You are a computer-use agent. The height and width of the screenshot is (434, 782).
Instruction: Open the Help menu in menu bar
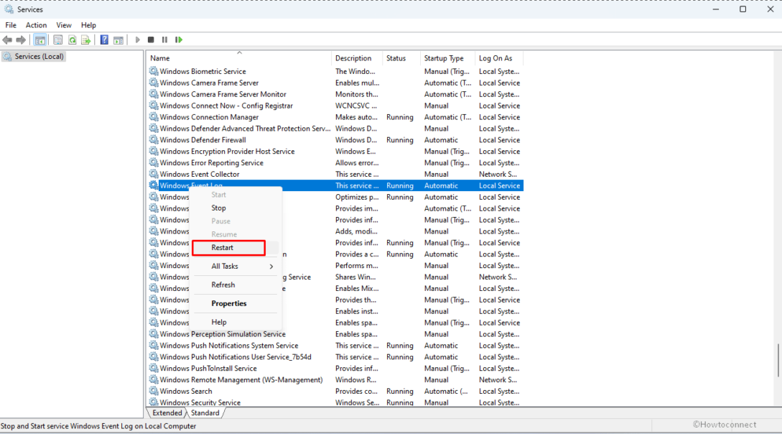tap(88, 25)
